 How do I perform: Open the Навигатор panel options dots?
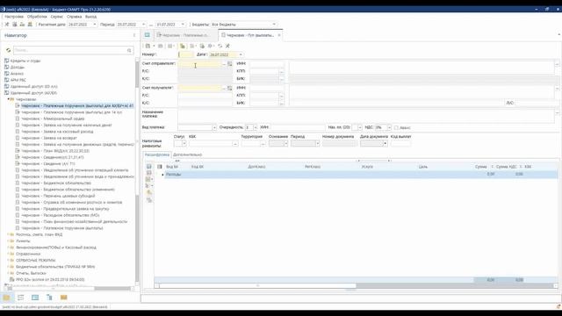click(x=134, y=35)
